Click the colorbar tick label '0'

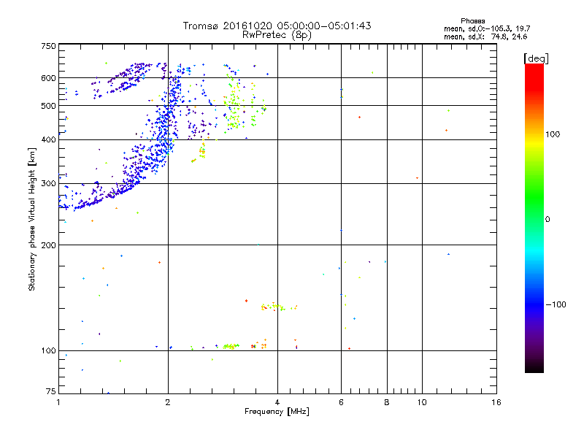tap(547, 219)
